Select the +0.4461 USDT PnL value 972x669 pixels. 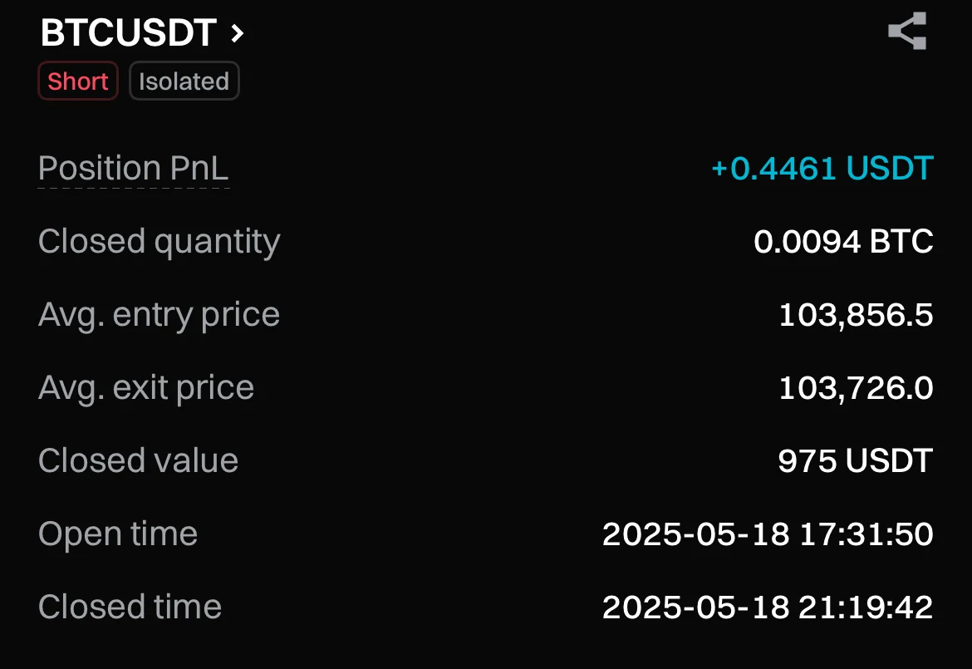pyautogui.click(x=822, y=169)
